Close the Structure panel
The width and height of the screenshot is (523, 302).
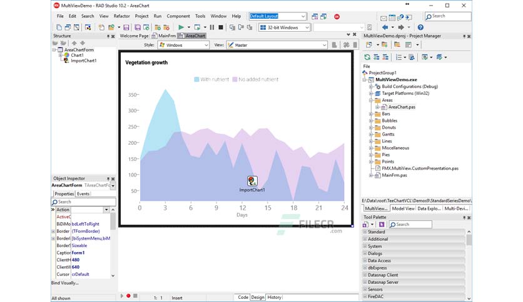(113, 36)
